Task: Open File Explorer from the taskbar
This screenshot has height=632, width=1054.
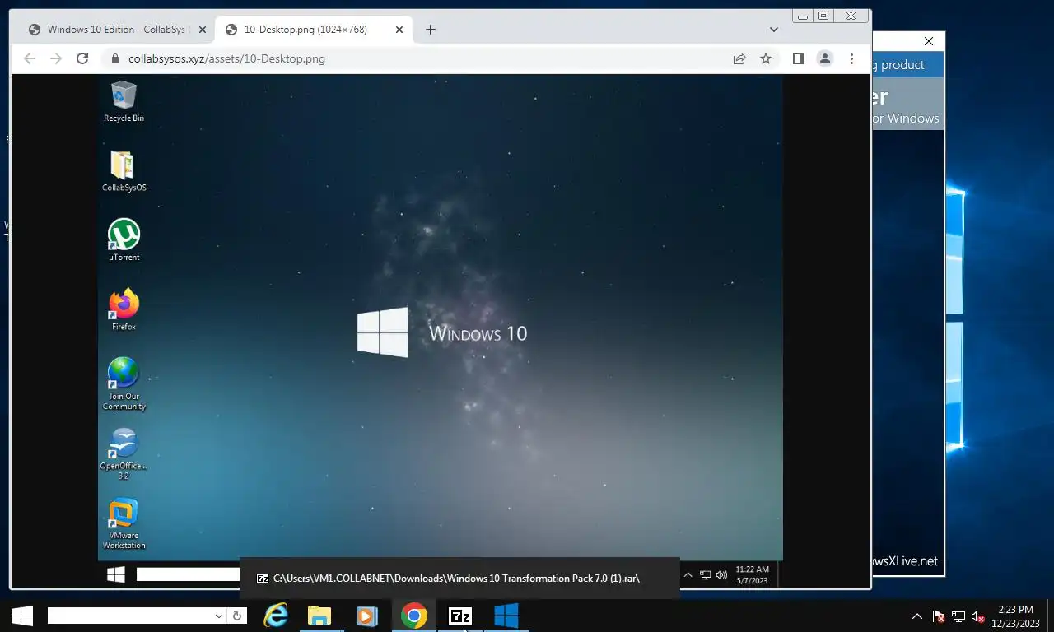Action: coord(319,616)
